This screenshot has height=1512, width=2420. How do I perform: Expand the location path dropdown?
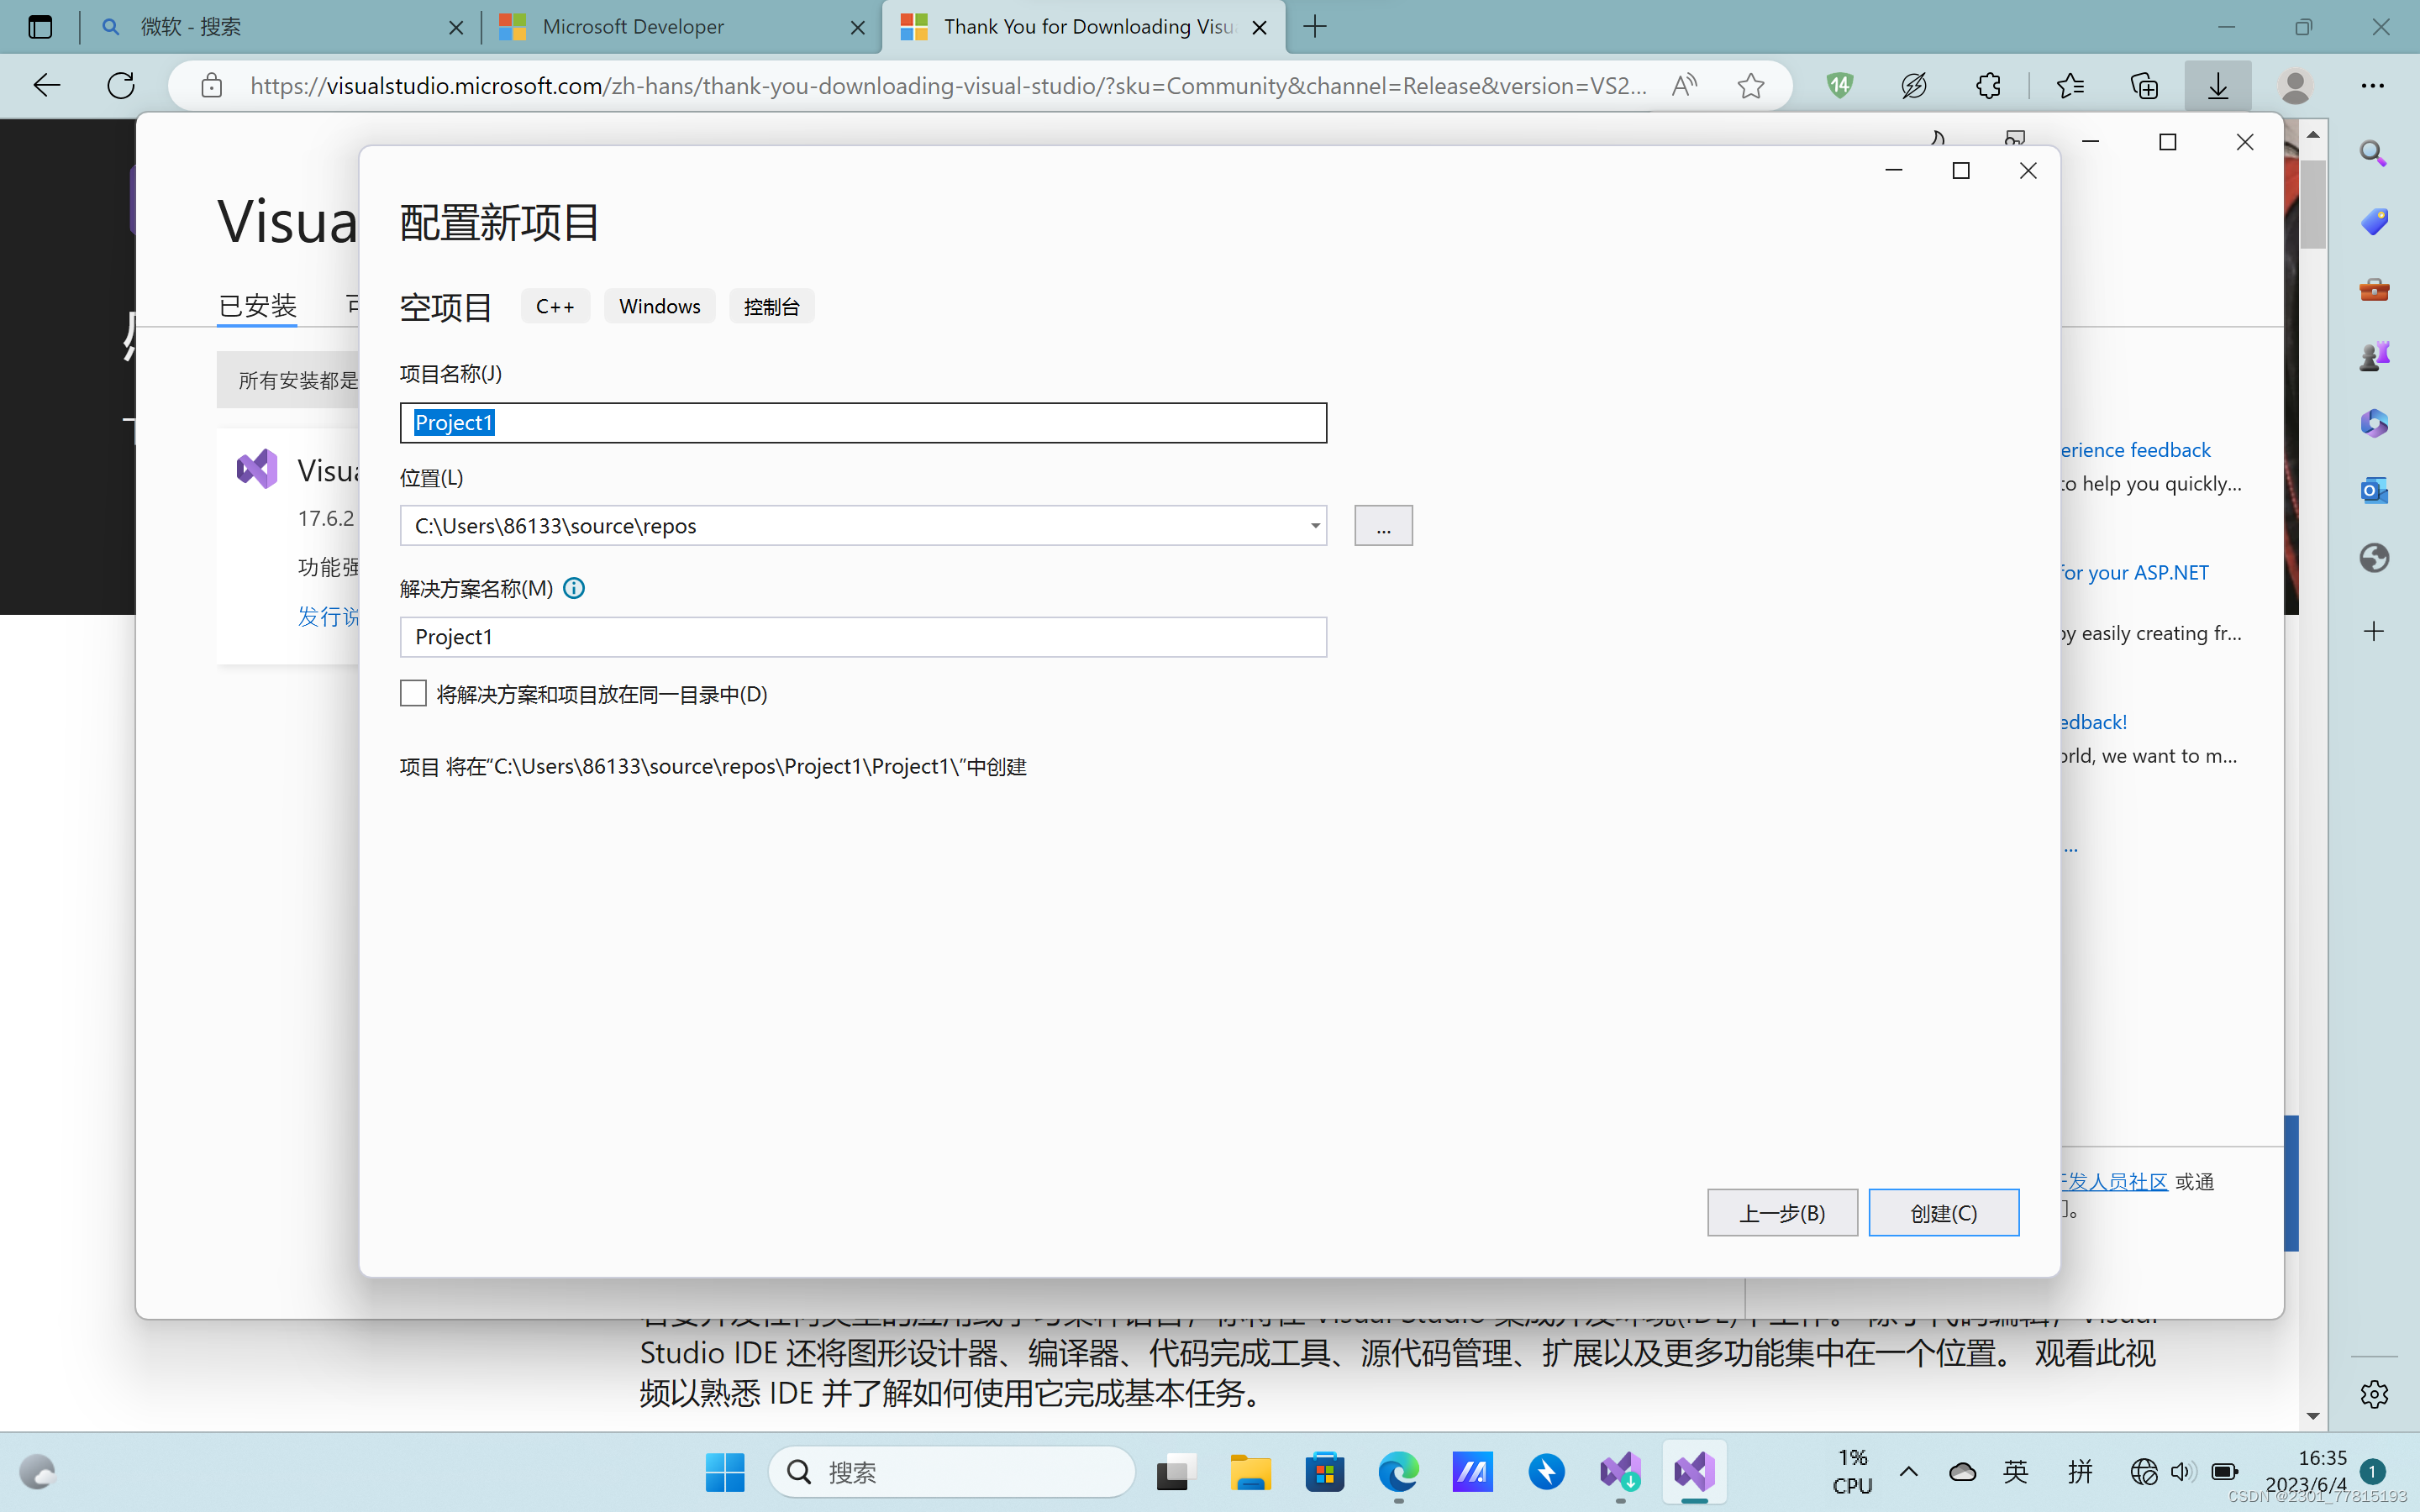[x=1314, y=526]
